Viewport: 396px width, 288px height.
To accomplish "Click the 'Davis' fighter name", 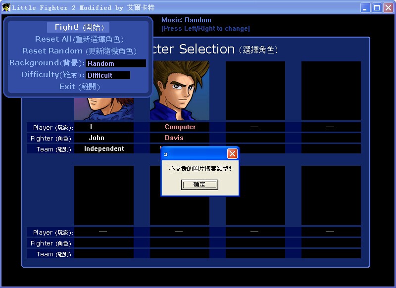I will [174, 138].
